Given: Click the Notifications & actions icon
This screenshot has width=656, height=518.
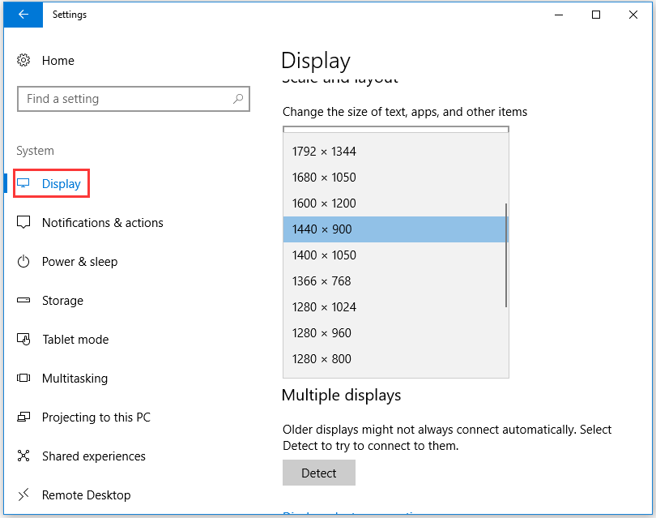Looking at the screenshot, I should 23,222.
